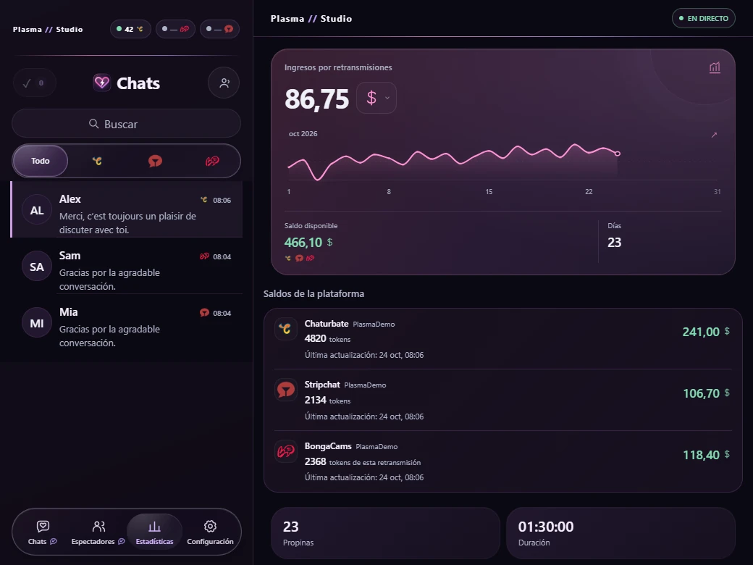Click the checkmark counter button showing 0
This screenshot has height=565, width=753.
[x=34, y=83]
